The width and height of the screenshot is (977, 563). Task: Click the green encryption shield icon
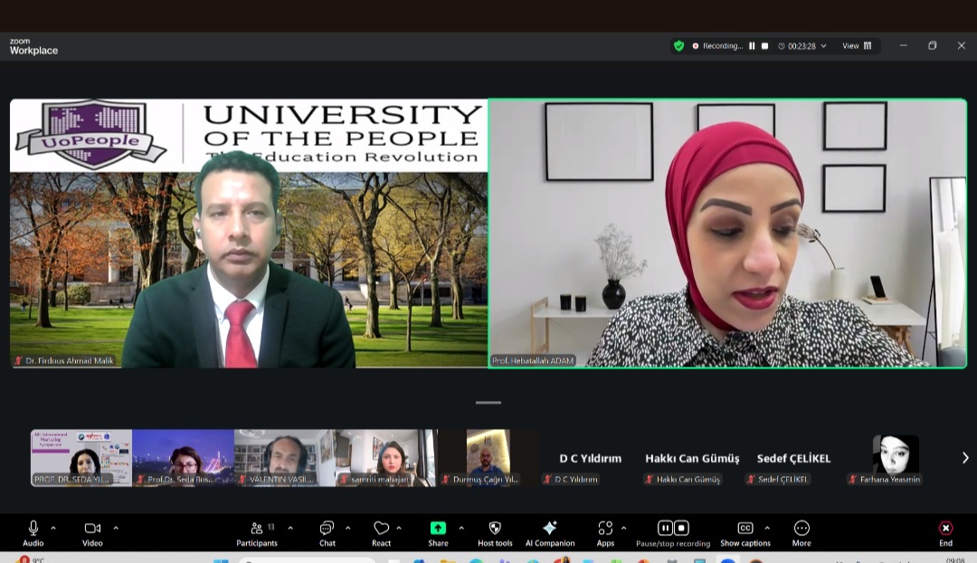(678, 46)
